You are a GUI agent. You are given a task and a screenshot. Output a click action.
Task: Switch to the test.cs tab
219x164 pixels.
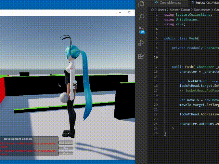[x=204, y=3]
